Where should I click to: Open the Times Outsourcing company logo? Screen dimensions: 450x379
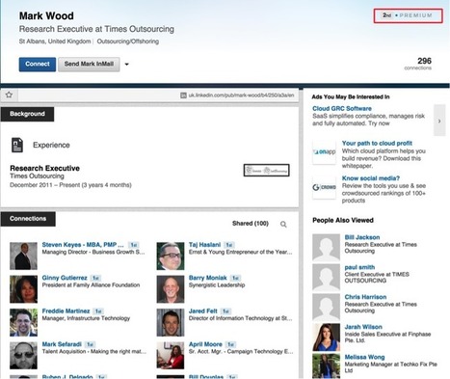(x=266, y=171)
